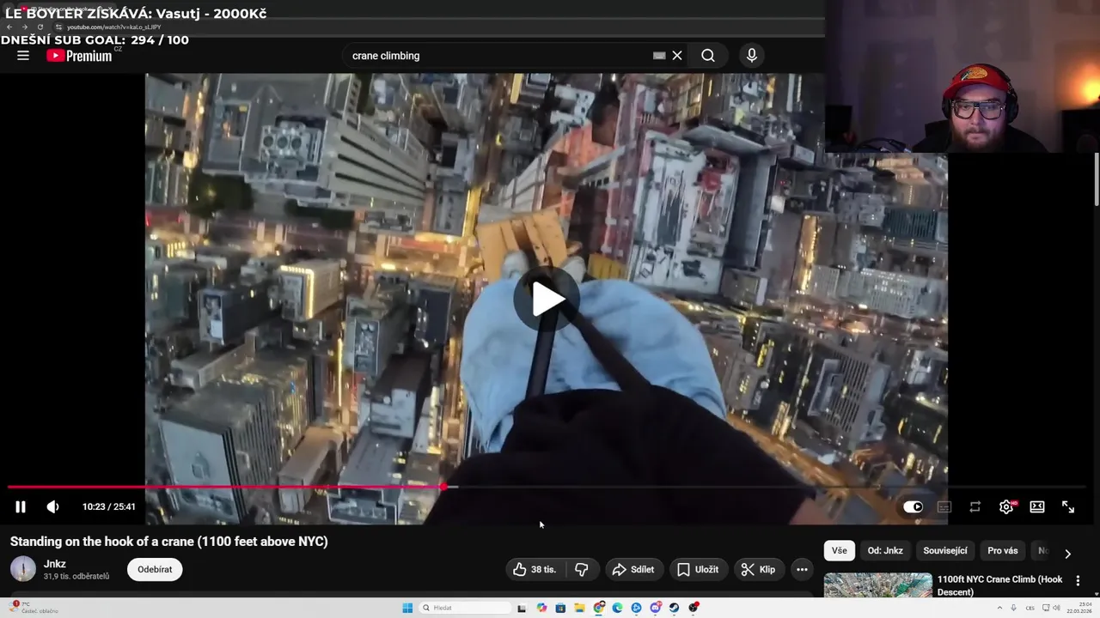Open Microsoft Store from taskbar
This screenshot has width=1100, height=618.
pyautogui.click(x=560, y=608)
